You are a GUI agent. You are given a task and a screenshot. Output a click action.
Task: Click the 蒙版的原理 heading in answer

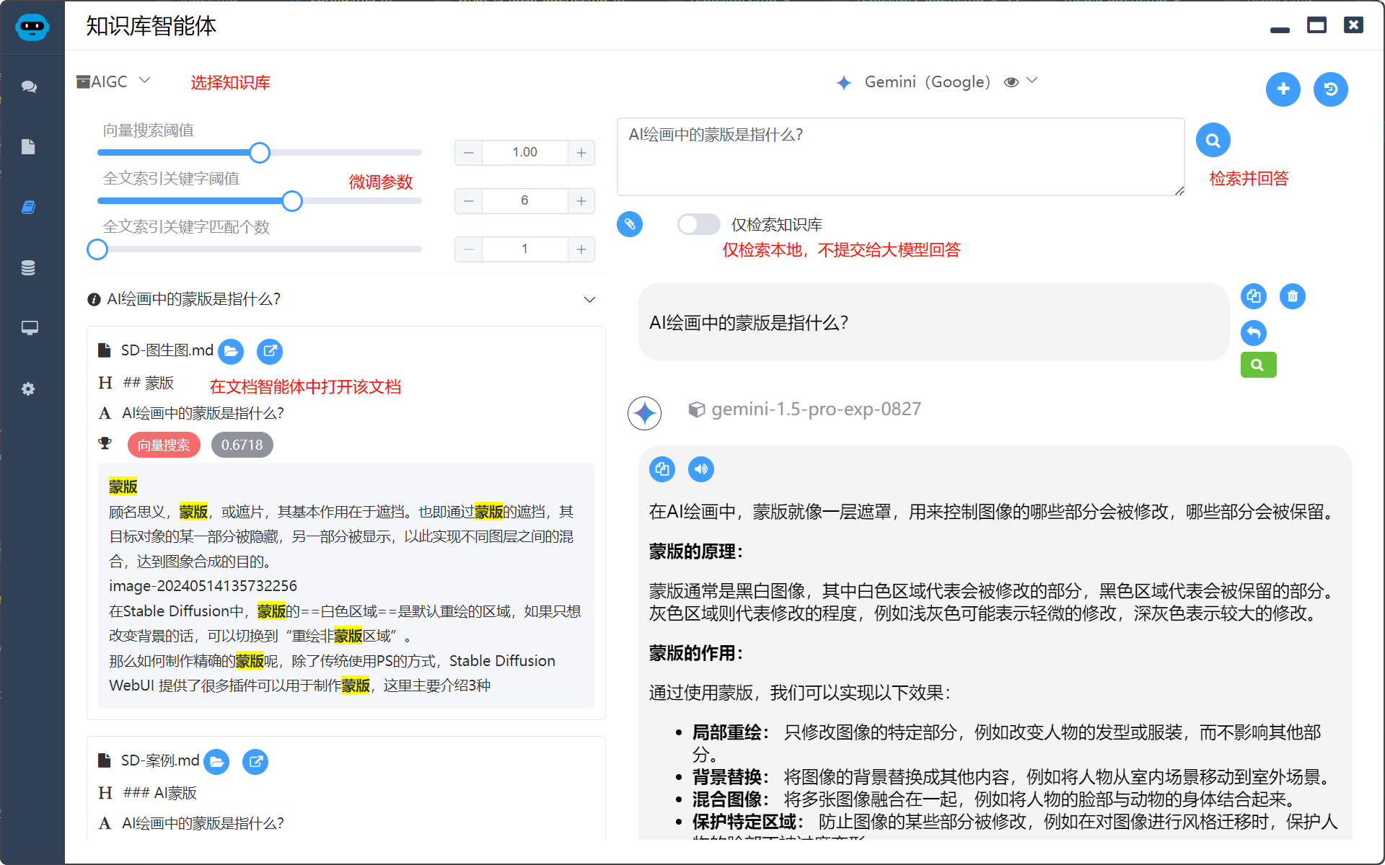695,551
